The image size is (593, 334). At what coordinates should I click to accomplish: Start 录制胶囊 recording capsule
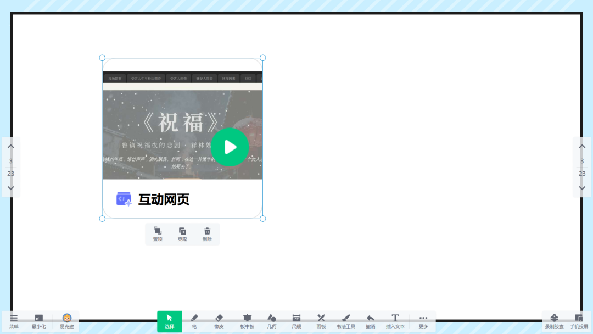554,321
